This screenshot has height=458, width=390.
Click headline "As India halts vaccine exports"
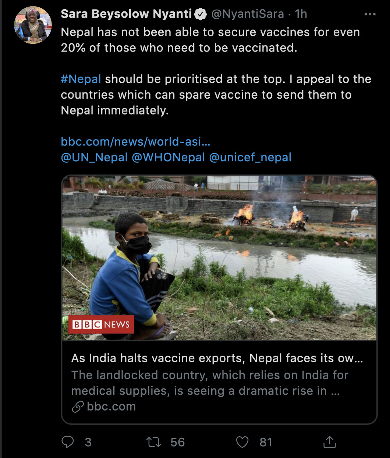[217, 358]
